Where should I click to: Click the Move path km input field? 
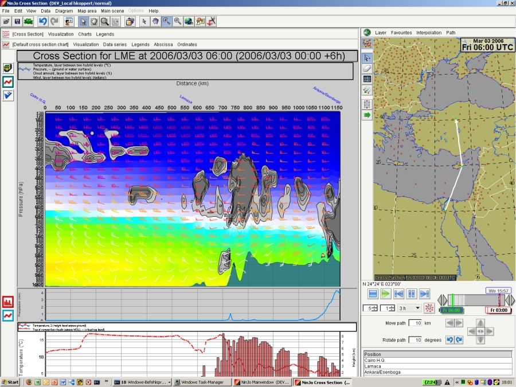coord(415,323)
